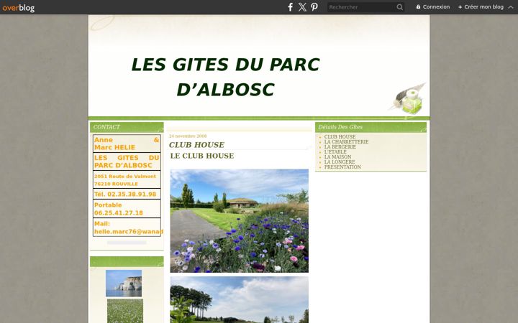Click the LE CLUB HOUSE heading text

coord(202,156)
